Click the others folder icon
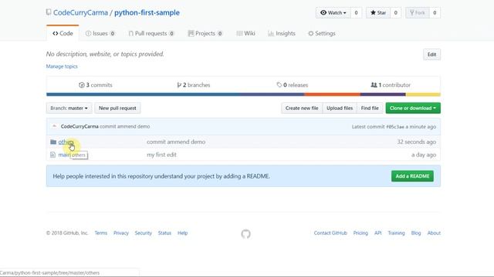494x277 pixels. [x=53, y=142]
